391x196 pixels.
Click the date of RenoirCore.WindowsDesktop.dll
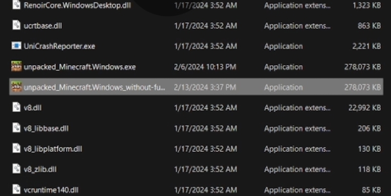click(x=206, y=5)
